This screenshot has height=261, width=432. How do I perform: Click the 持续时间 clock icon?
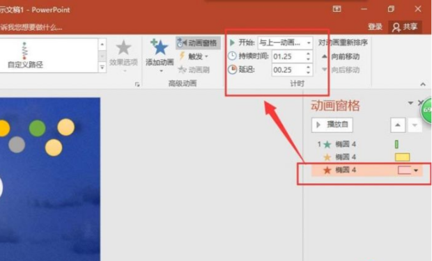[232, 56]
